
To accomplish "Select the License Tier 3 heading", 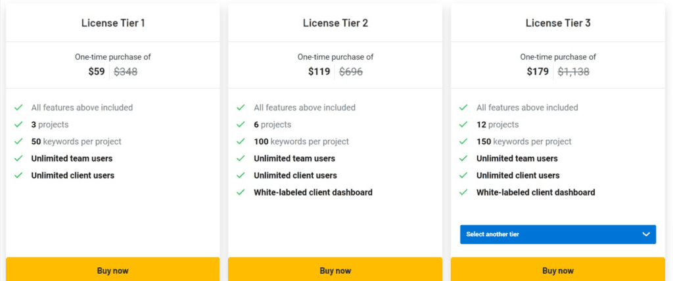I will (x=558, y=23).
